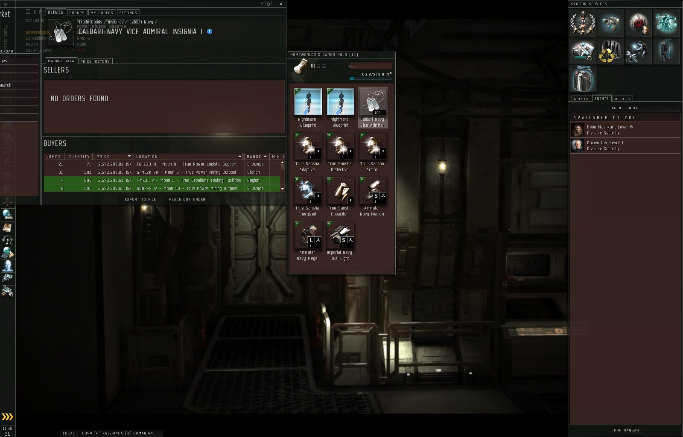The image size is (683, 437).
Task: Open the Reprocessing Plant recycle icon
Action: coord(610,51)
